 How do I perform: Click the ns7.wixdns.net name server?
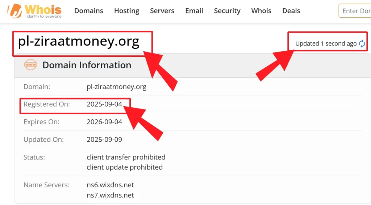110,195
